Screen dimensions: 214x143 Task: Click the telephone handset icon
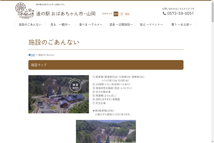coord(164,13)
